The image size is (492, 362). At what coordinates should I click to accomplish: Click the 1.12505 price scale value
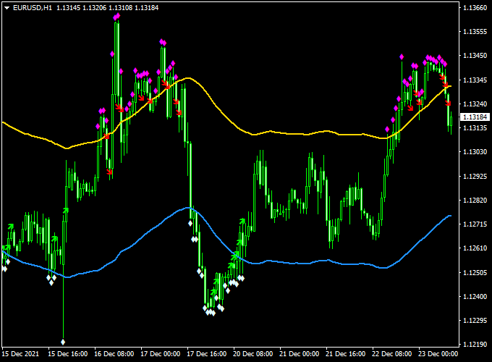tap(475, 272)
